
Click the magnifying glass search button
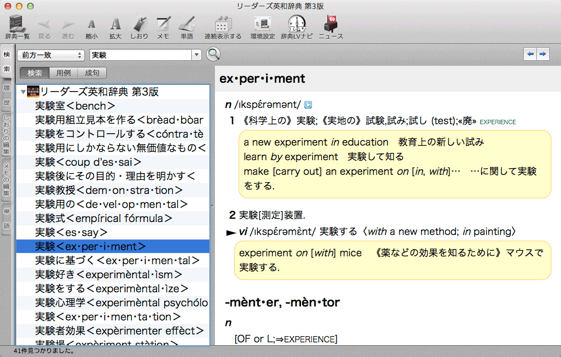coord(213,55)
